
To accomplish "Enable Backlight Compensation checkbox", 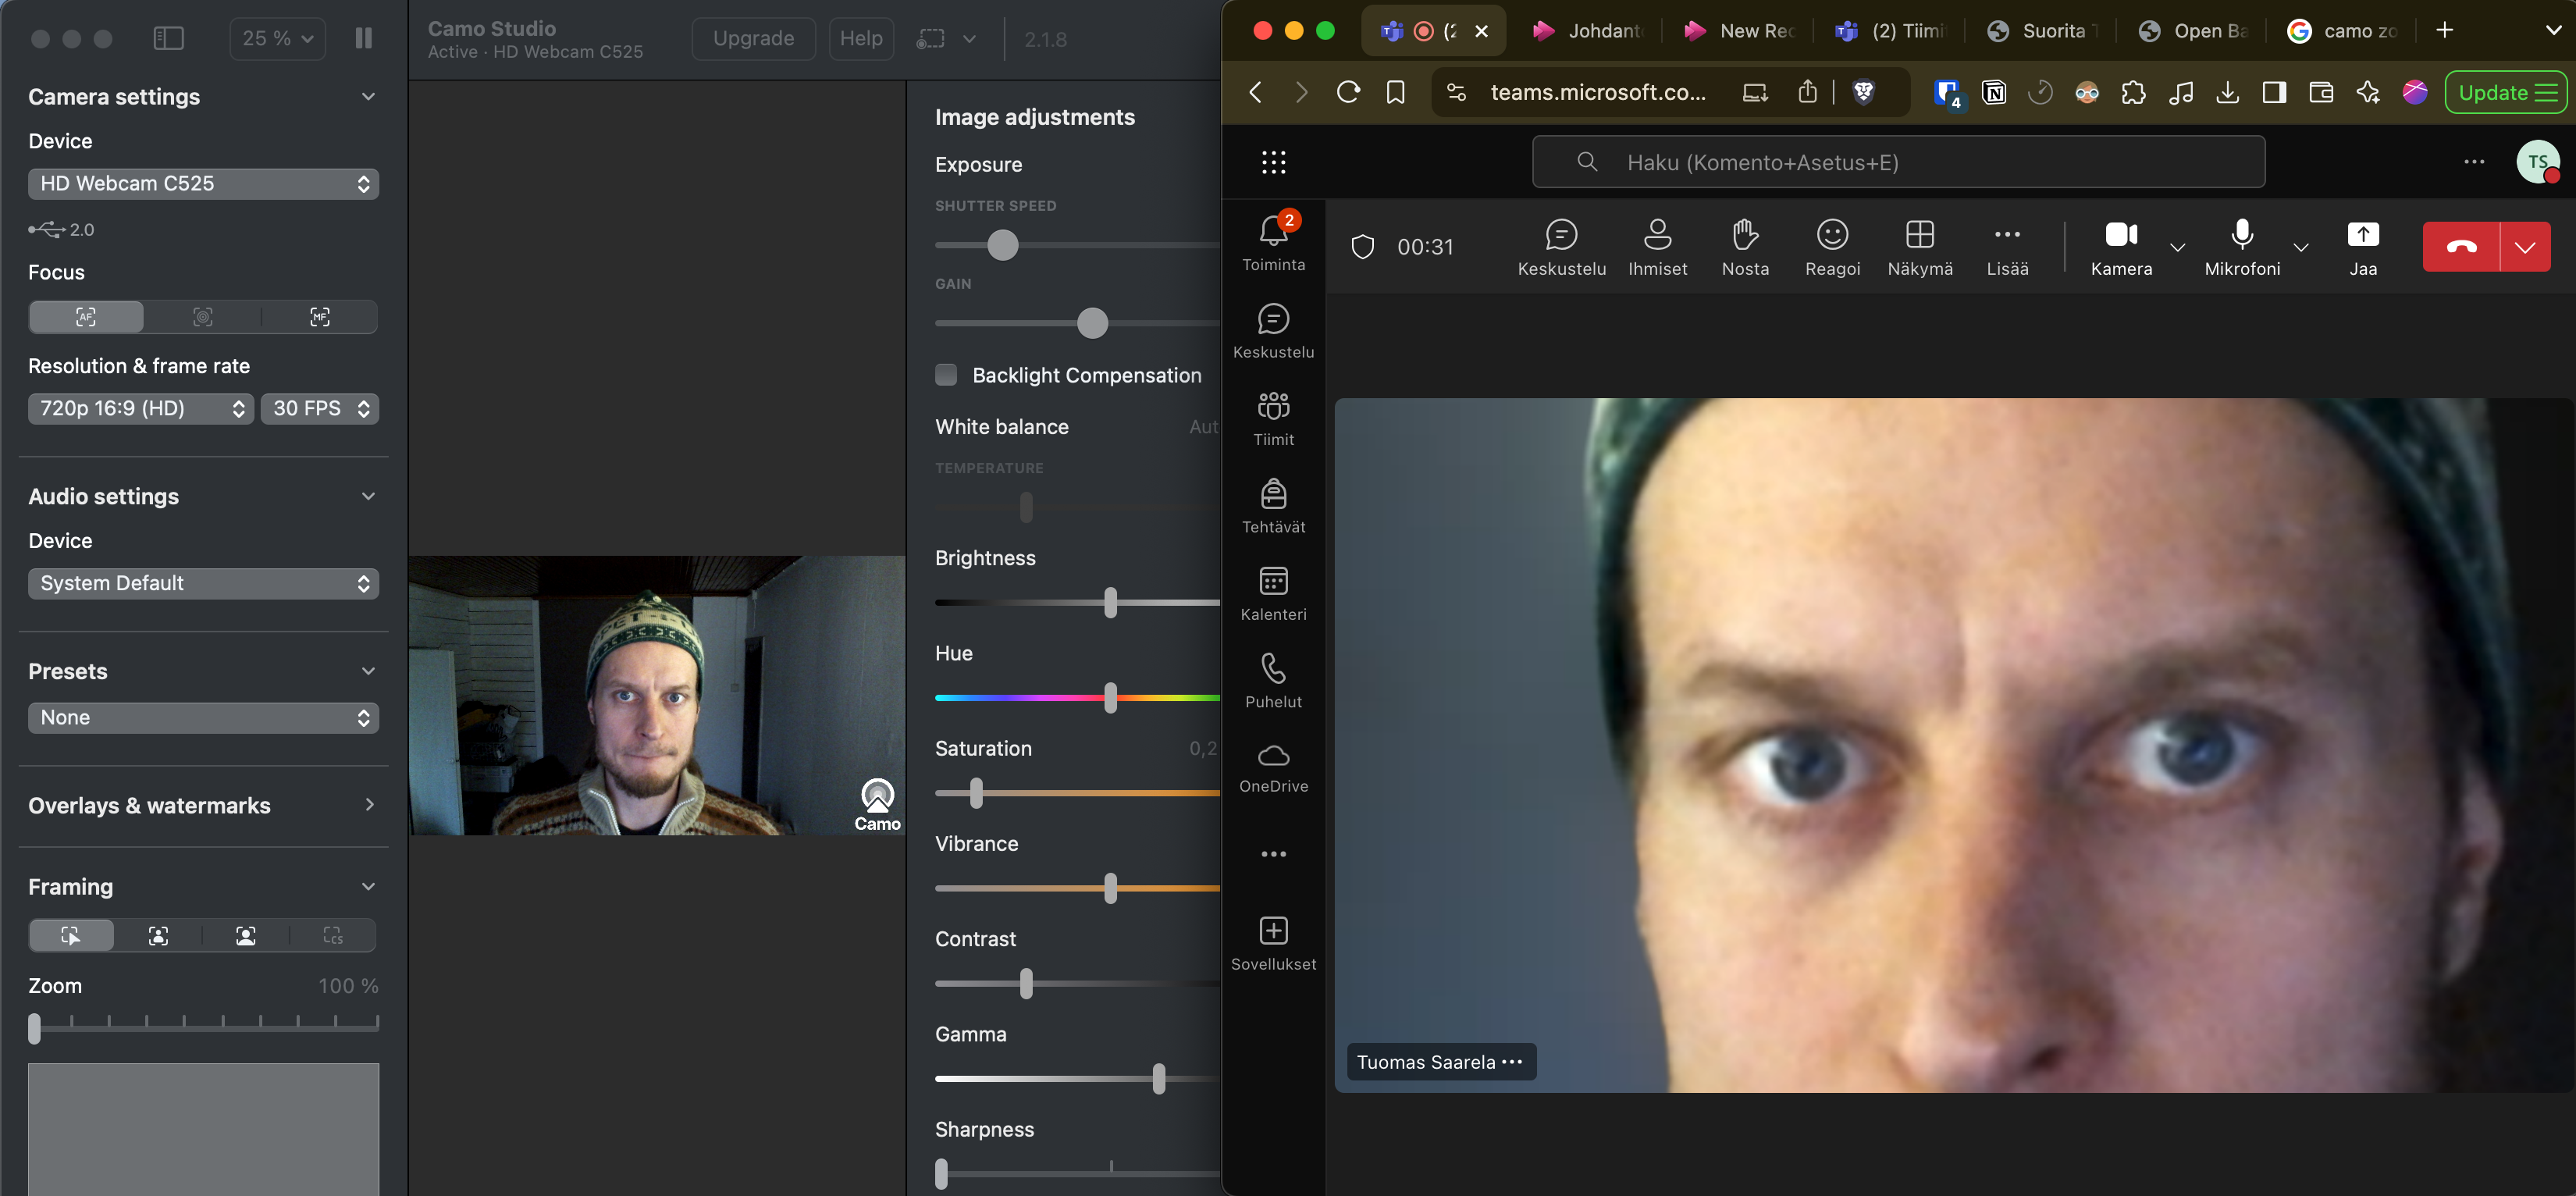I will point(946,375).
